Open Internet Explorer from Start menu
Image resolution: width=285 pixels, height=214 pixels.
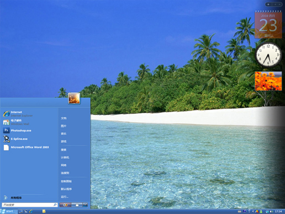point(18,114)
